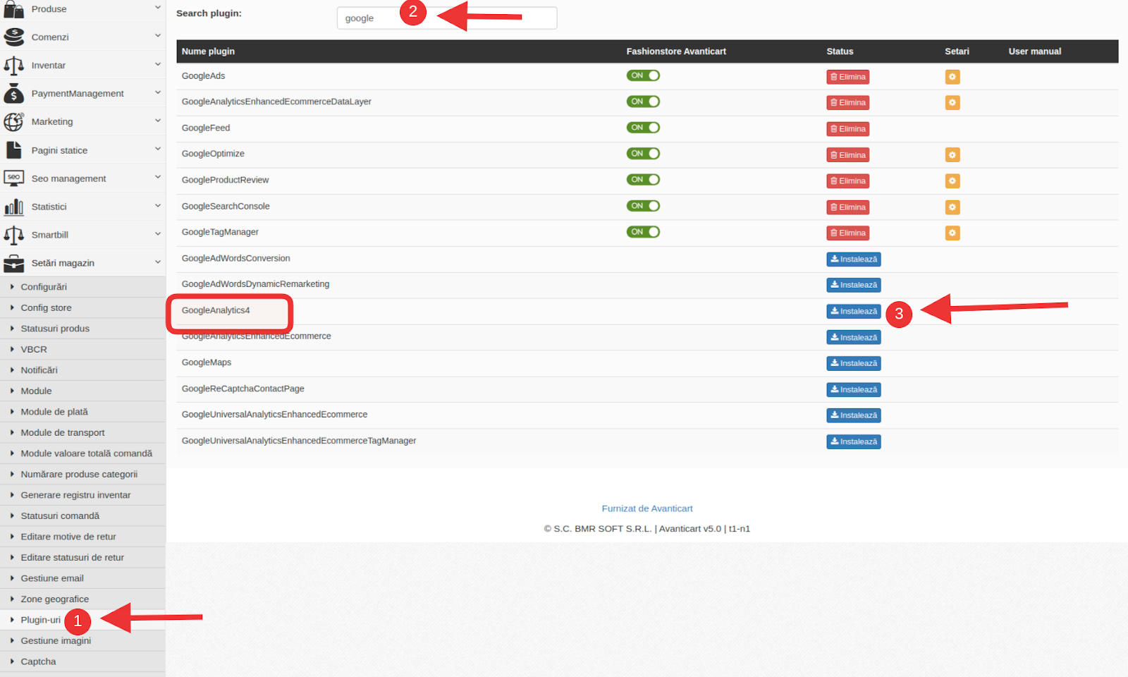Click Instalează for GoogleMaps

point(854,364)
